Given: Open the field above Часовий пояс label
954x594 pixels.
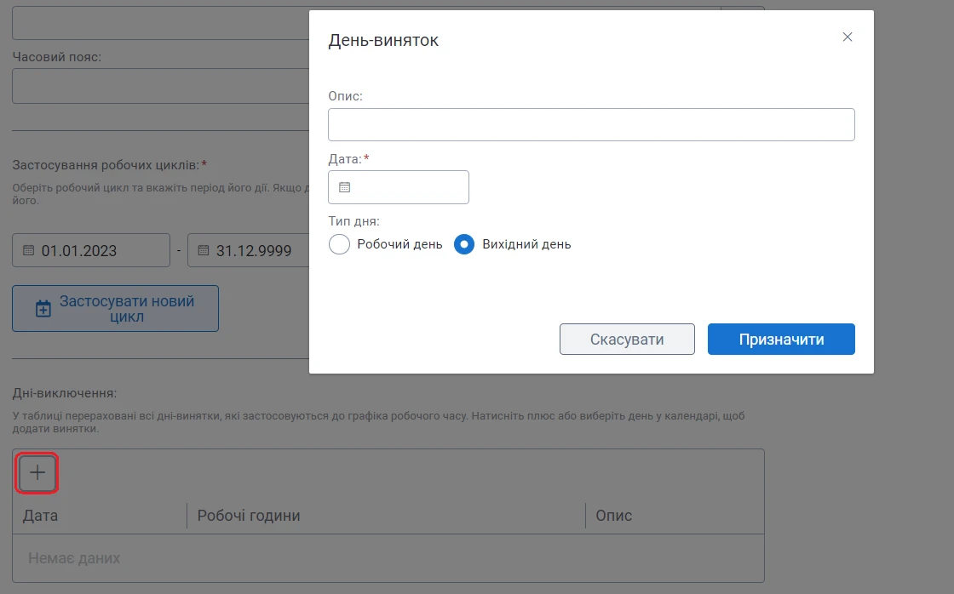Looking at the screenshot, I should pos(161,23).
